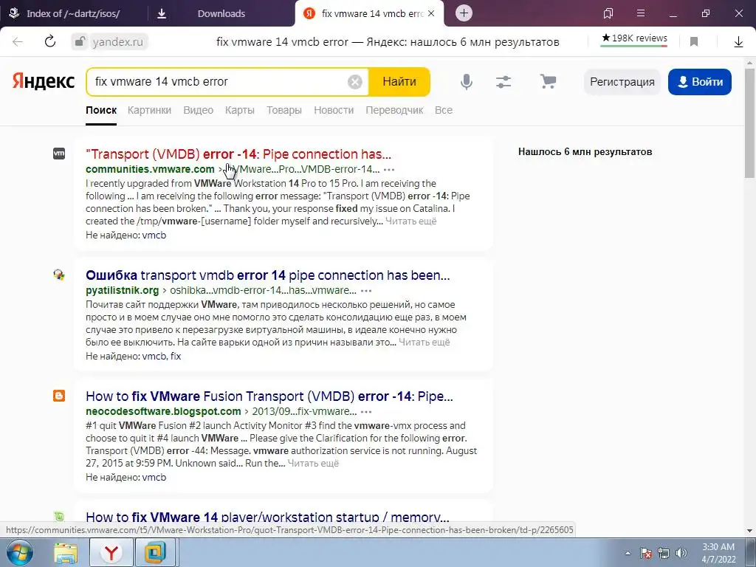Expand 'Читать ещё' on the pyatilistnik result
Image resolution: width=756 pixels, height=567 pixels.
pyautogui.click(x=425, y=343)
